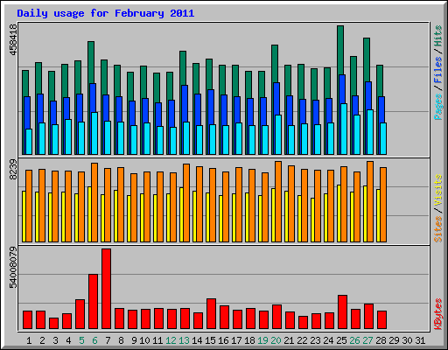
Task: Click day 11 on the x-axis
Action: pos(157,340)
